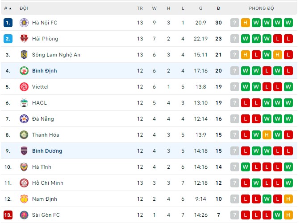Image resolution: width=300 pixels, height=223 pixels.
Task: Click the TR matches played header
Action: click(x=140, y=8)
